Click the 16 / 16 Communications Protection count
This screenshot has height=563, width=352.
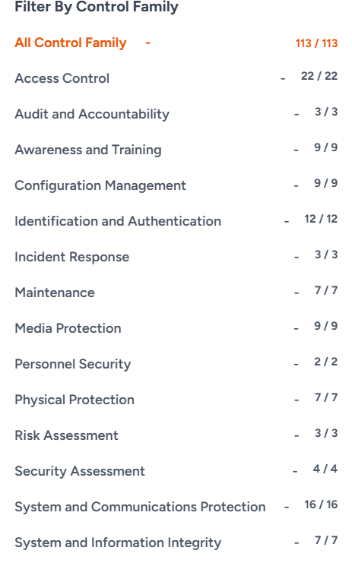point(321,504)
